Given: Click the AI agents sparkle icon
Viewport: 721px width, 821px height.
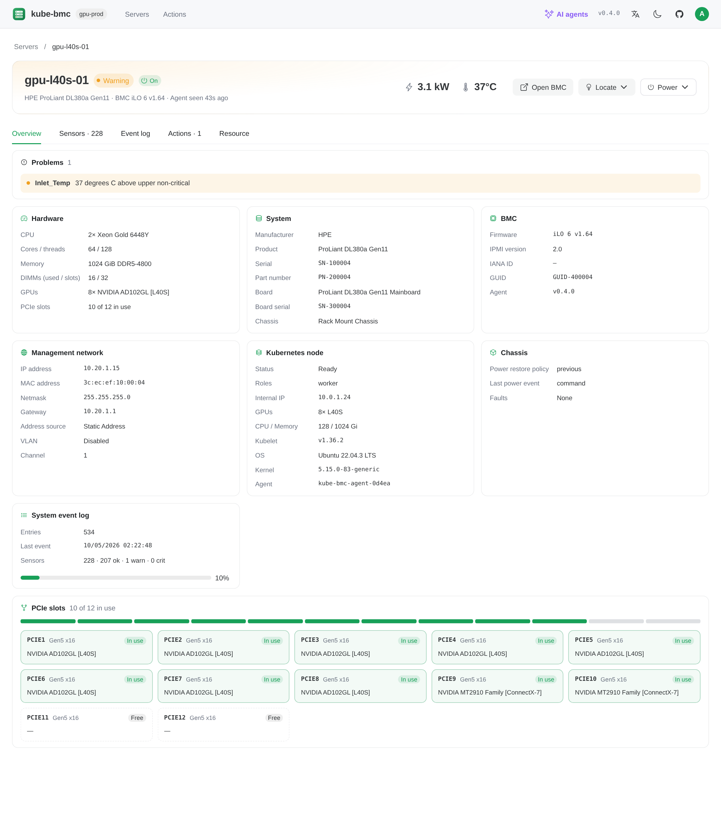Looking at the screenshot, I should tap(549, 14).
